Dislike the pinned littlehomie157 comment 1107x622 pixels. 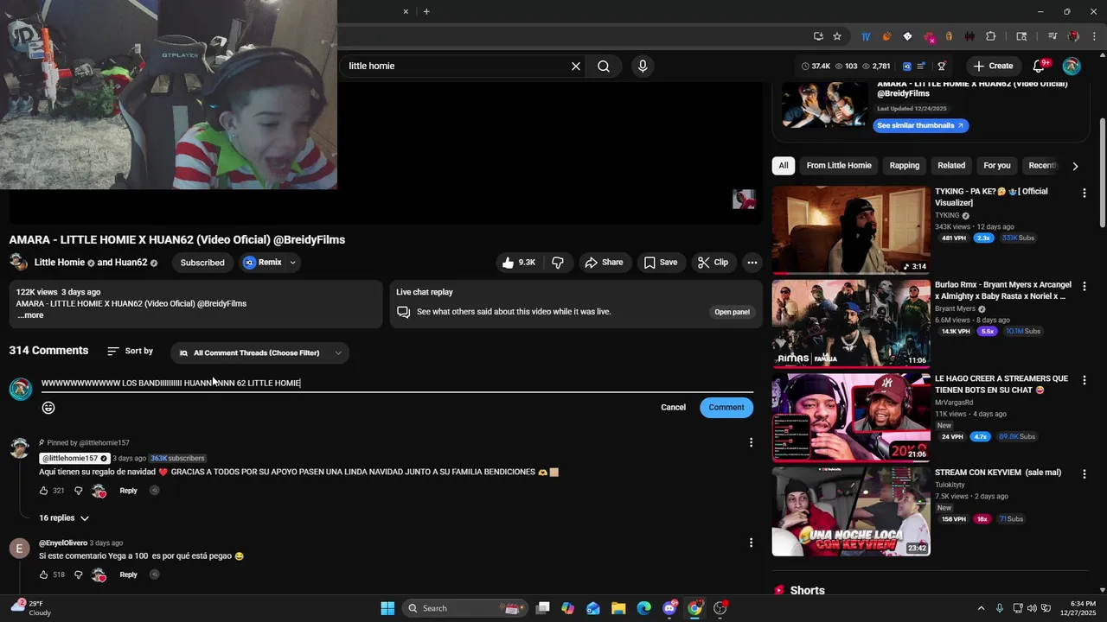78,491
